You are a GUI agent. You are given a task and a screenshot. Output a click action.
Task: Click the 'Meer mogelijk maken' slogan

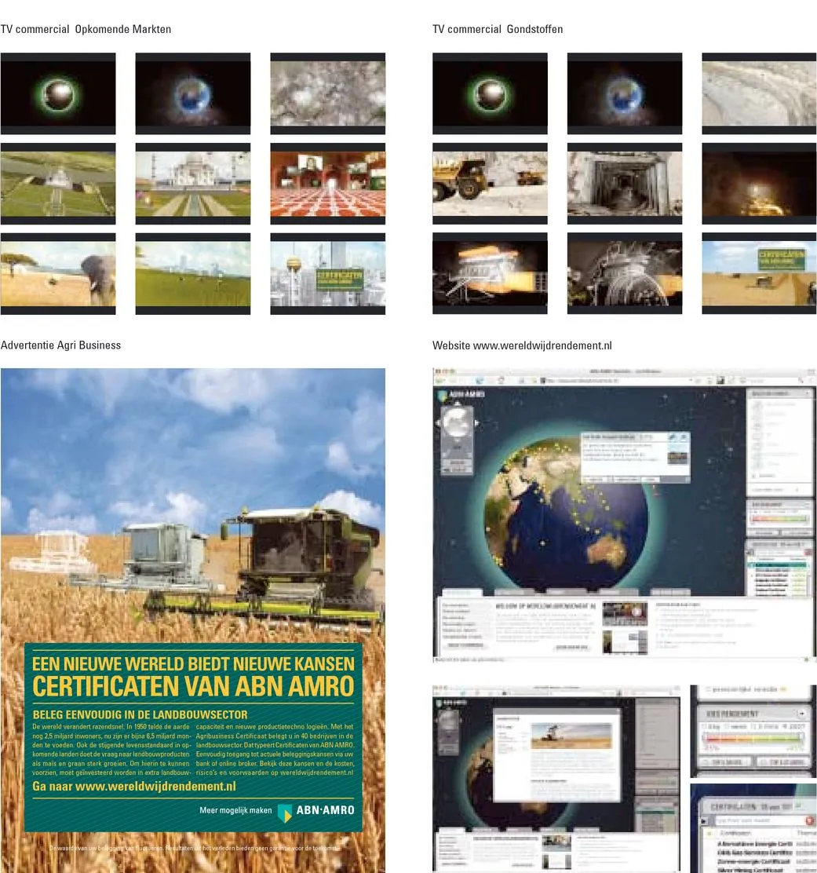pyautogui.click(x=235, y=810)
